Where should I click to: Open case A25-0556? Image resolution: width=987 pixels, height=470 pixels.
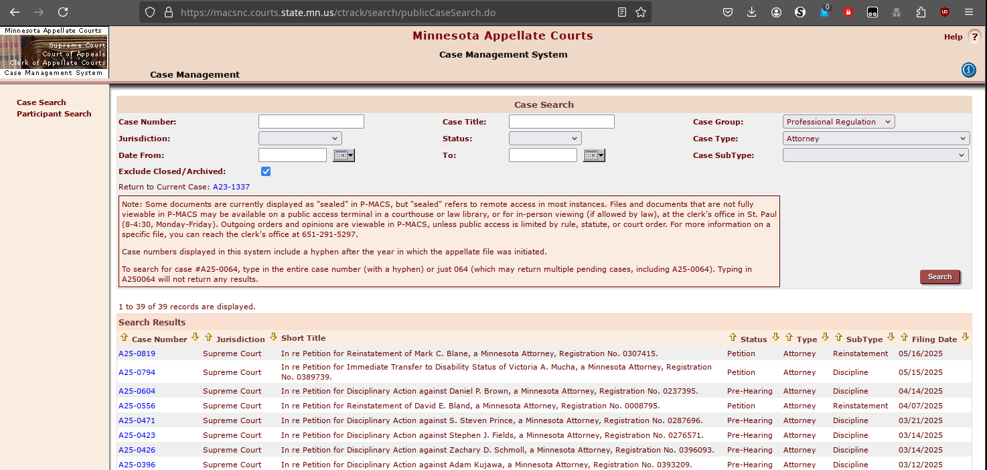[137, 406]
